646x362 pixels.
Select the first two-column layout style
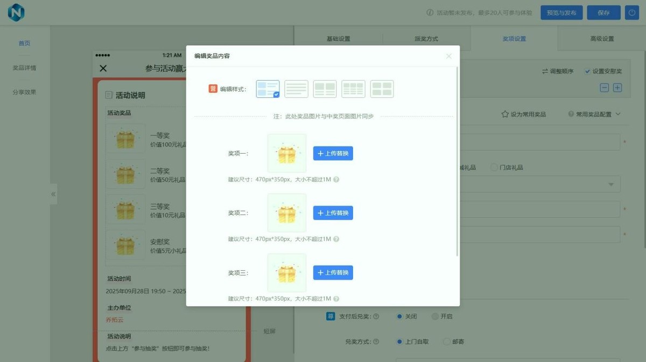pos(325,89)
